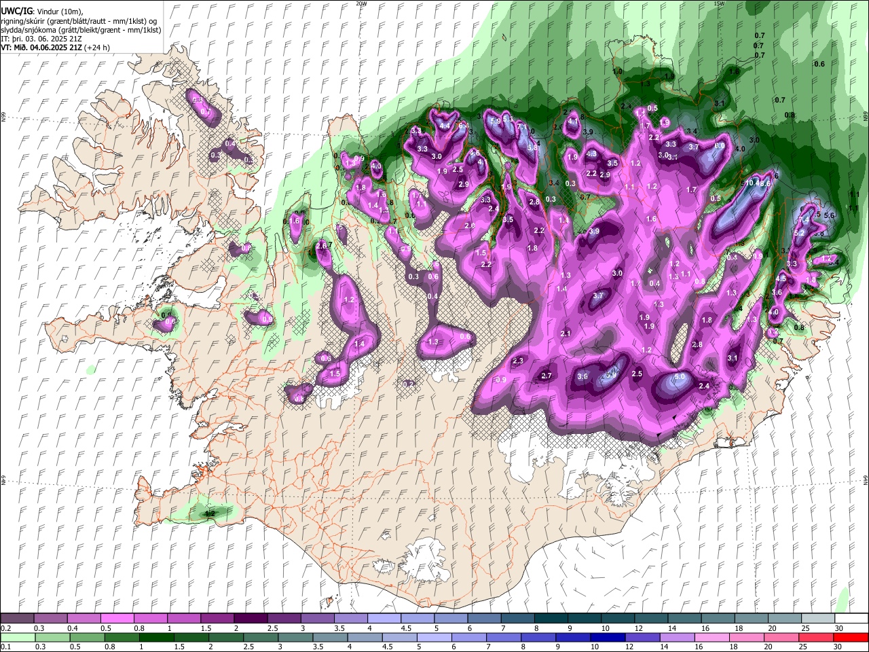The width and height of the screenshot is (869, 652).
Task: Click the 4.4 value on the north coast
Action: pyautogui.click(x=445, y=126)
